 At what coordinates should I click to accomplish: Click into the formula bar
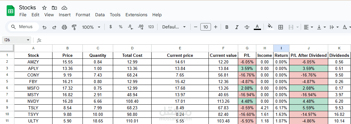tap(197, 40)
